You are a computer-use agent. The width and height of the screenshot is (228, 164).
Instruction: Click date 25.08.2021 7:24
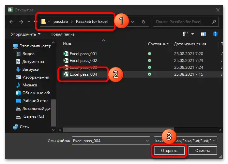tap(189, 67)
